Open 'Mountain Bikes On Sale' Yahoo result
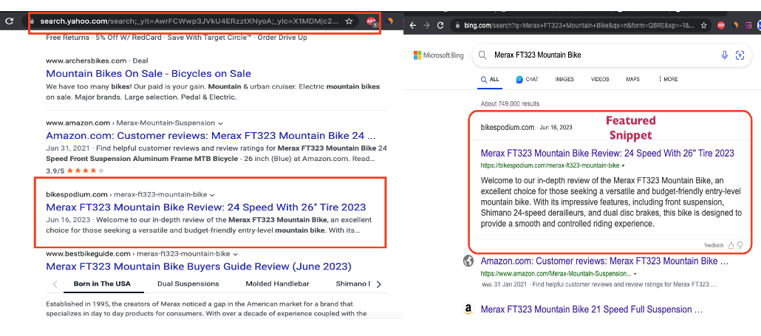761x336 pixels. point(148,74)
